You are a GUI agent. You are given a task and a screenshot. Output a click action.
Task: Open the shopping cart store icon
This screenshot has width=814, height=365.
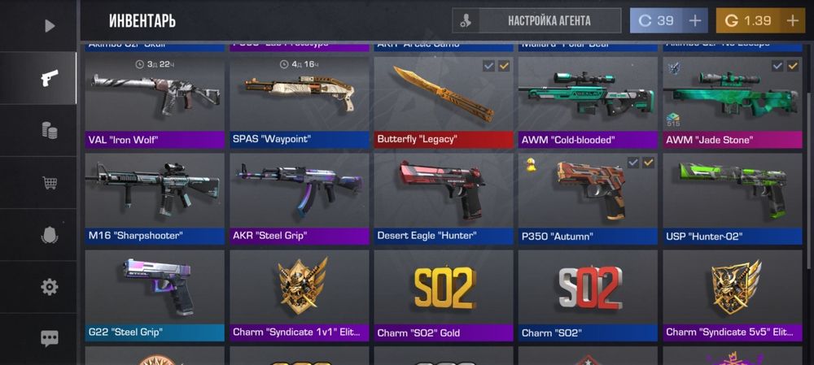tap(50, 182)
